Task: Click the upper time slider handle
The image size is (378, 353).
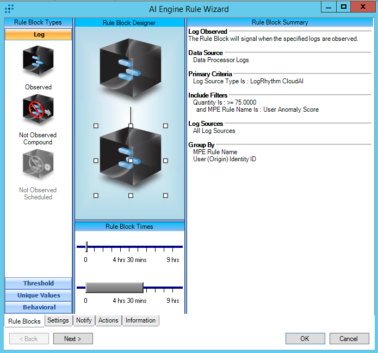Action: point(86,247)
